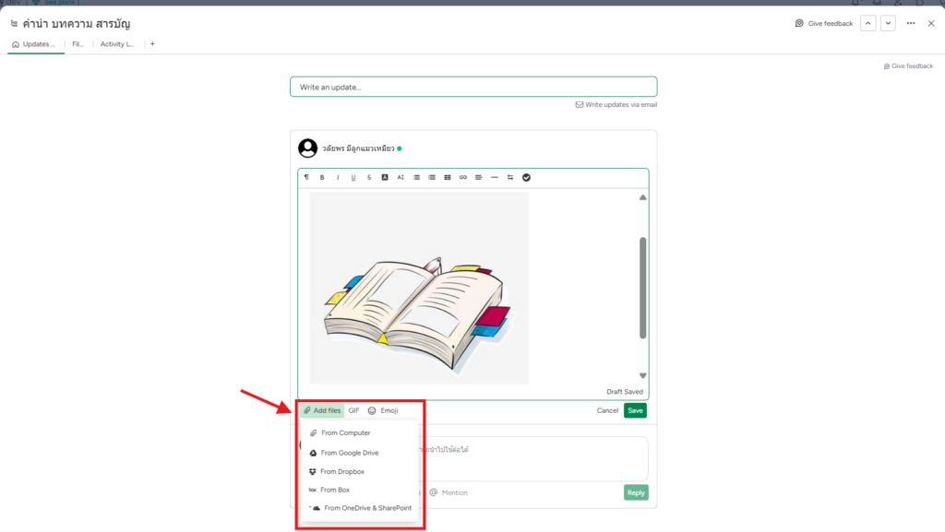Click the item type icon beside title

[x=14, y=23]
